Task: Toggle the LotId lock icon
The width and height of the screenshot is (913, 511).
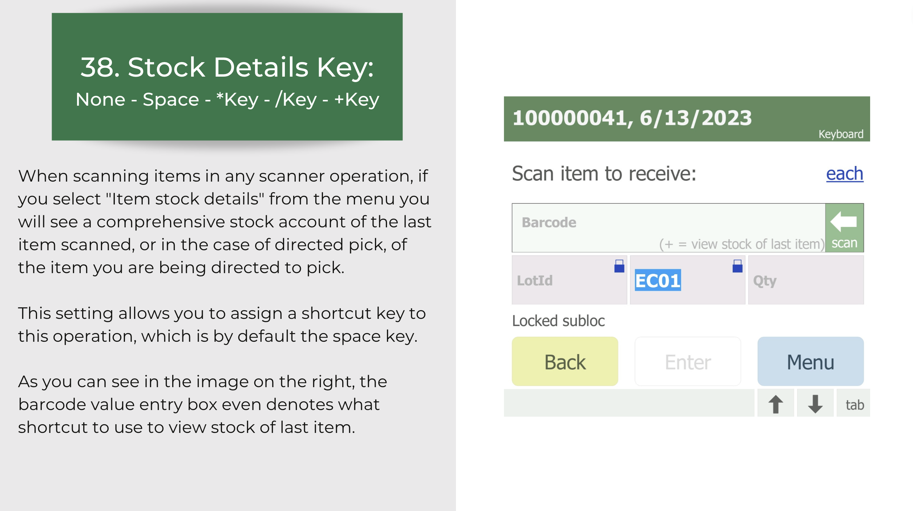Action: tap(619, 266)
